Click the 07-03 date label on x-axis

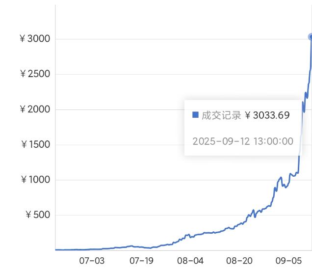tap(92, 260)
